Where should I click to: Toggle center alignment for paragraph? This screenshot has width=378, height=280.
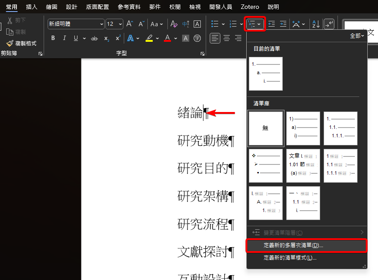click(227, 38)
